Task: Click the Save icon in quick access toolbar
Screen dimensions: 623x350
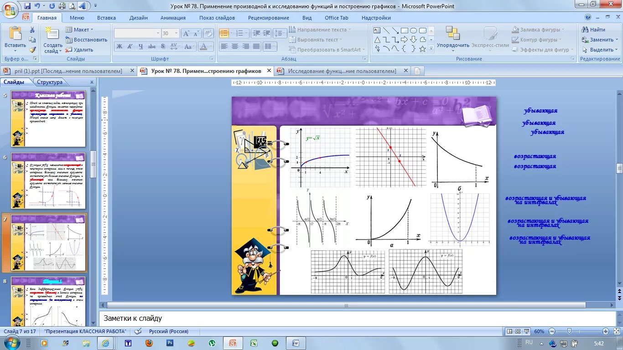Action: [x=27, y=6]
